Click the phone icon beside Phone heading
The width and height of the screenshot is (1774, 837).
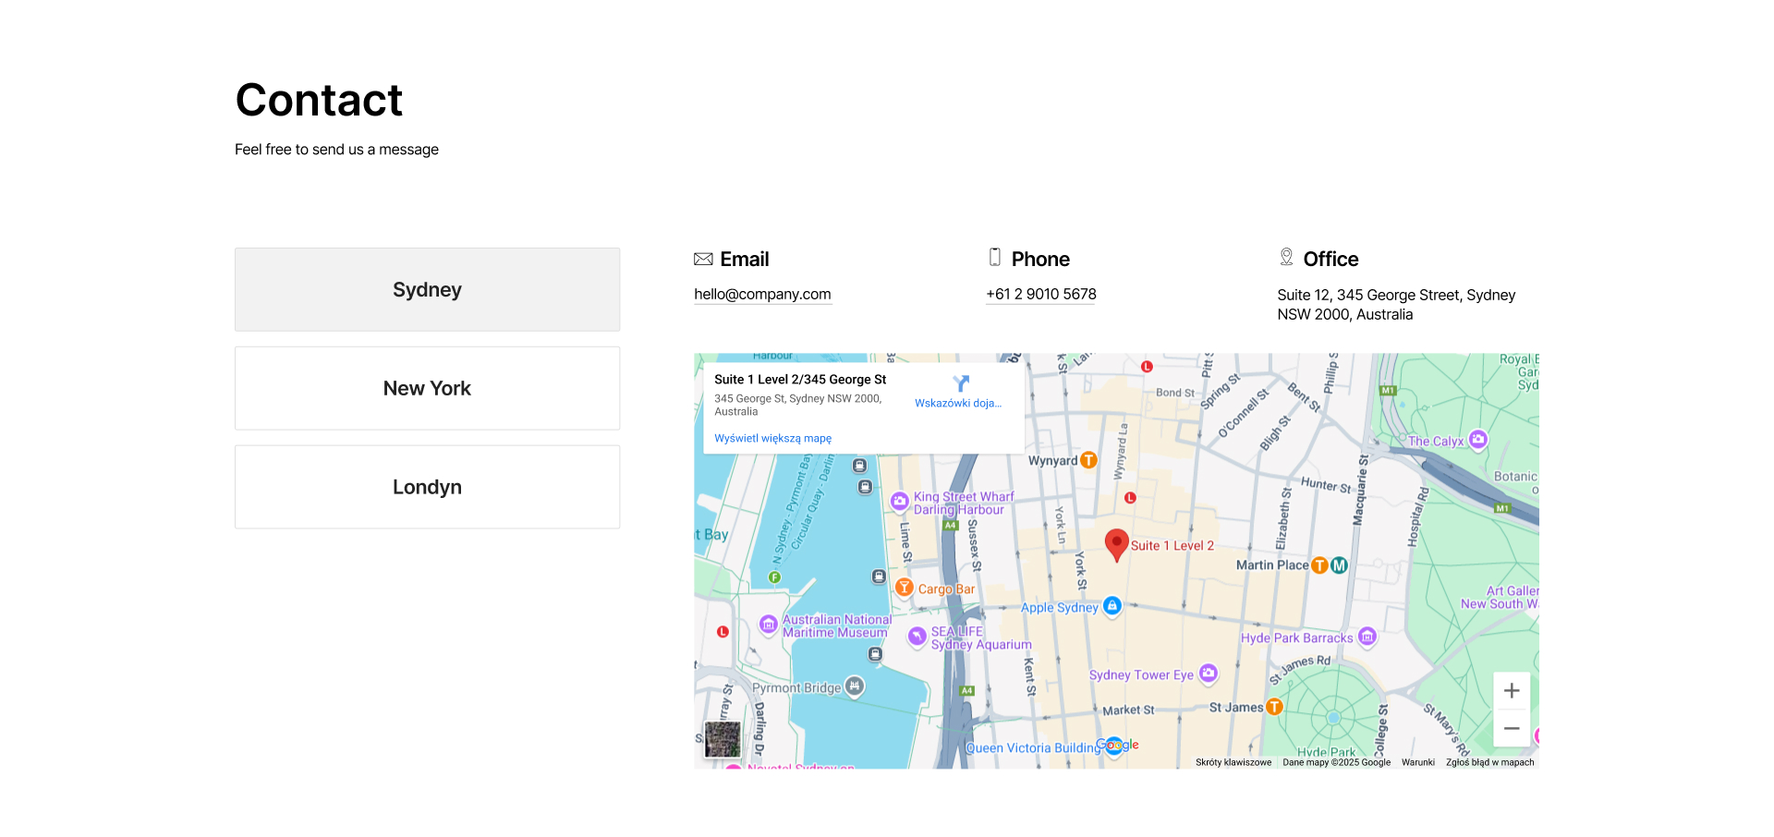click(995, 257)
